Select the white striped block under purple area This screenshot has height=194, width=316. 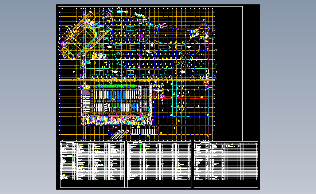86,104
